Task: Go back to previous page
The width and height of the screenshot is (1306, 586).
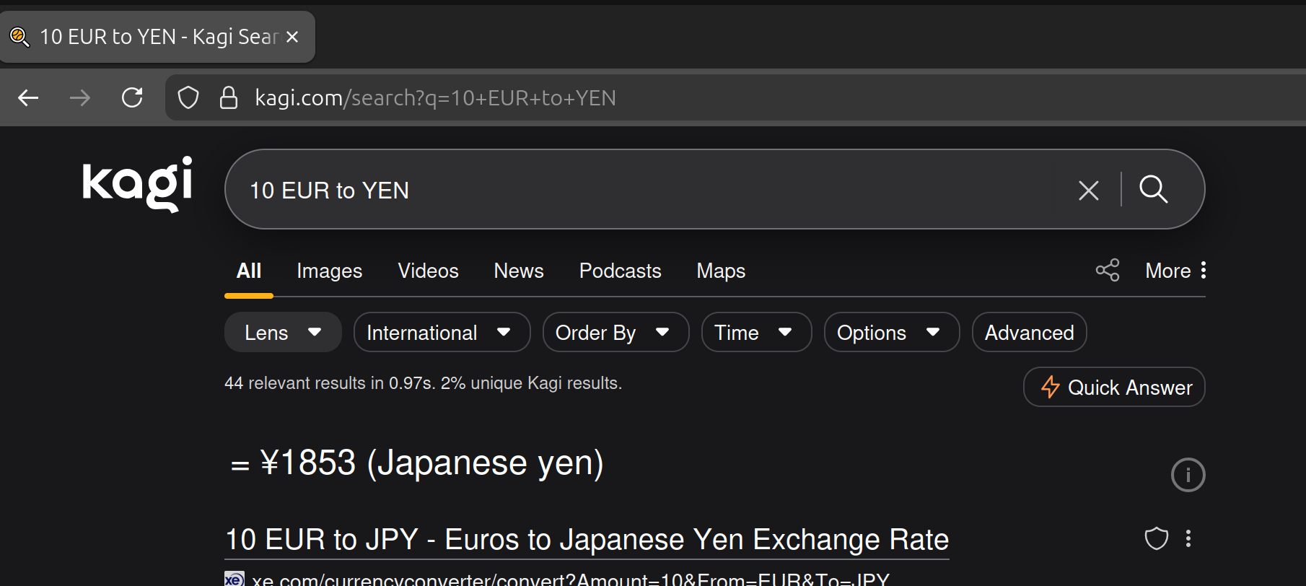Action: (29, 97)
